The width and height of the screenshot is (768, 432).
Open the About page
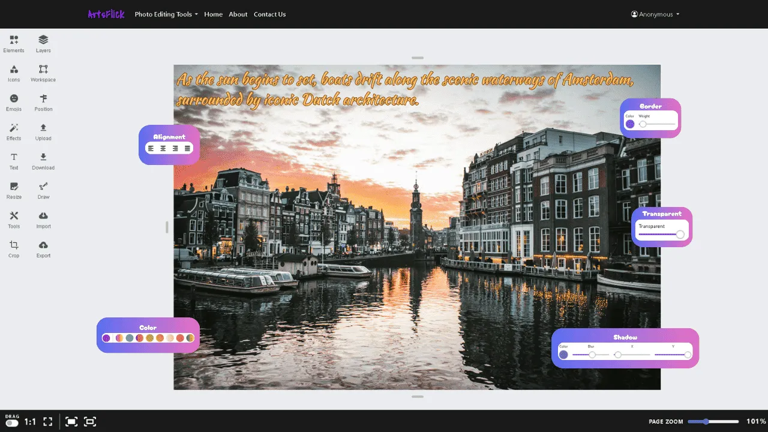tap(238, 14)
